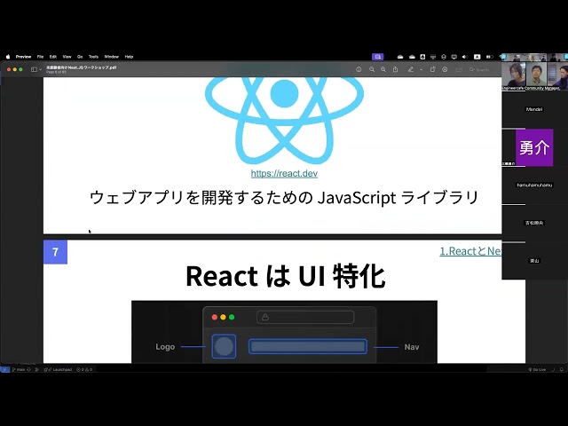Toggle the Preview sidebar view button
Viewport: 568px width, 426px height.
(x=34, y=69)
